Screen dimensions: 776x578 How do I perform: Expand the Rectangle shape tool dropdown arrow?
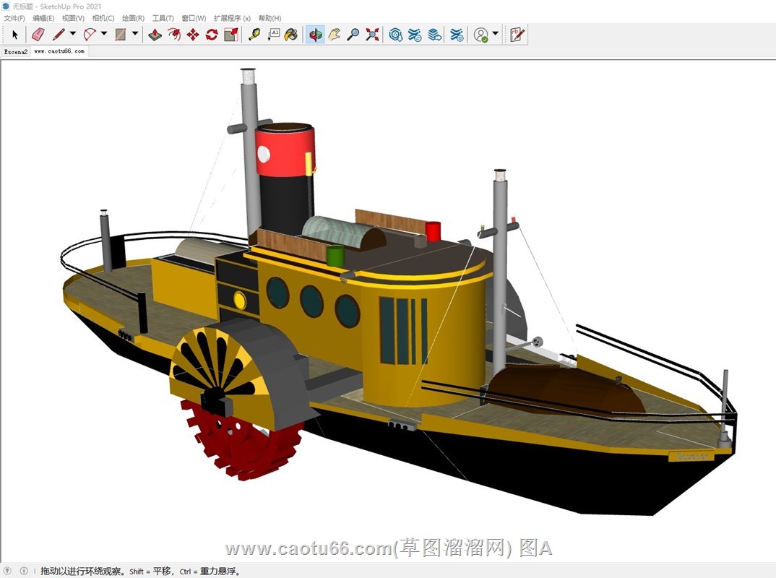click(135, 34)
